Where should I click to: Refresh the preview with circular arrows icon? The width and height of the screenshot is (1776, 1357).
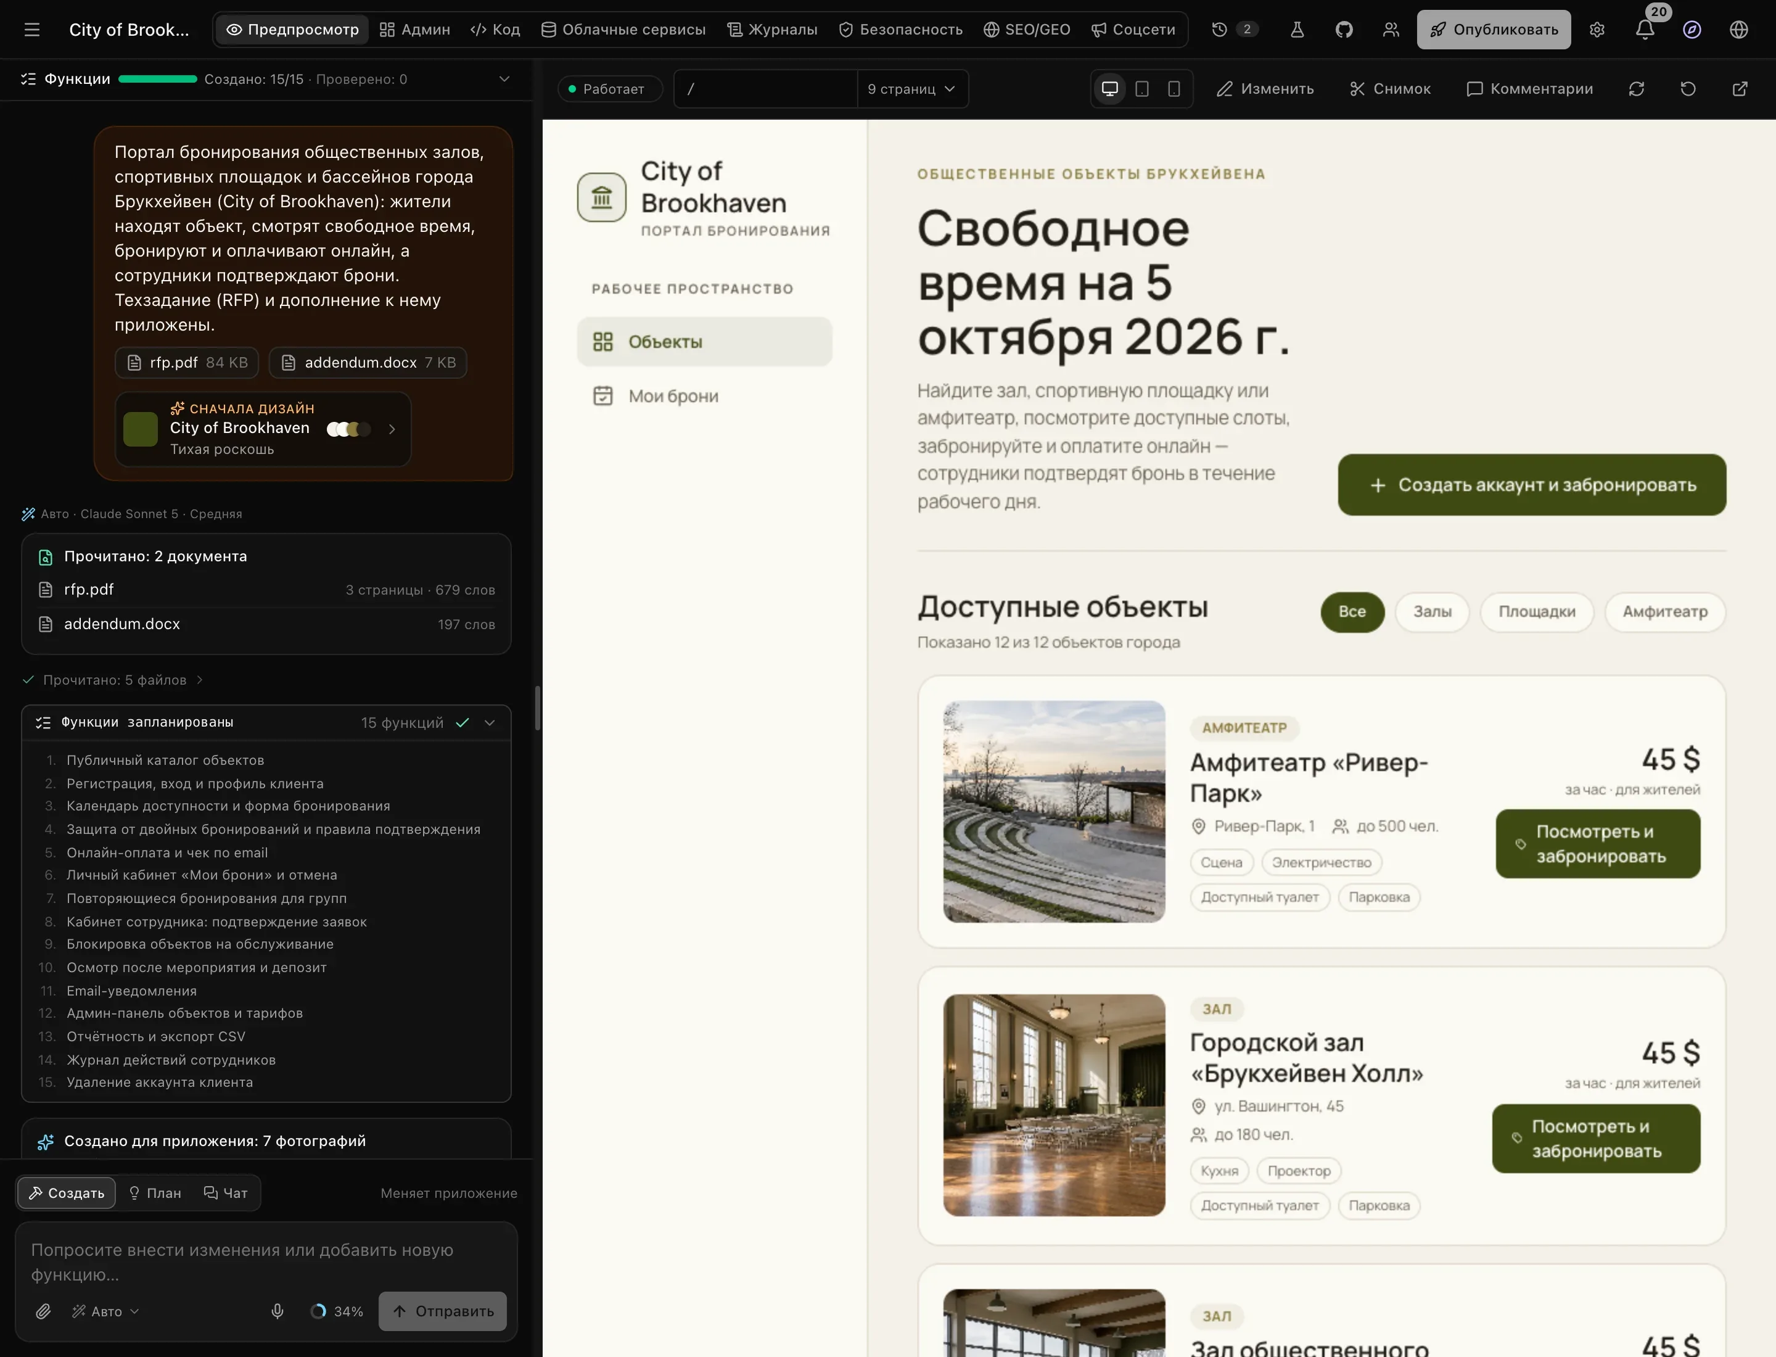click(x=1636, y=89)
